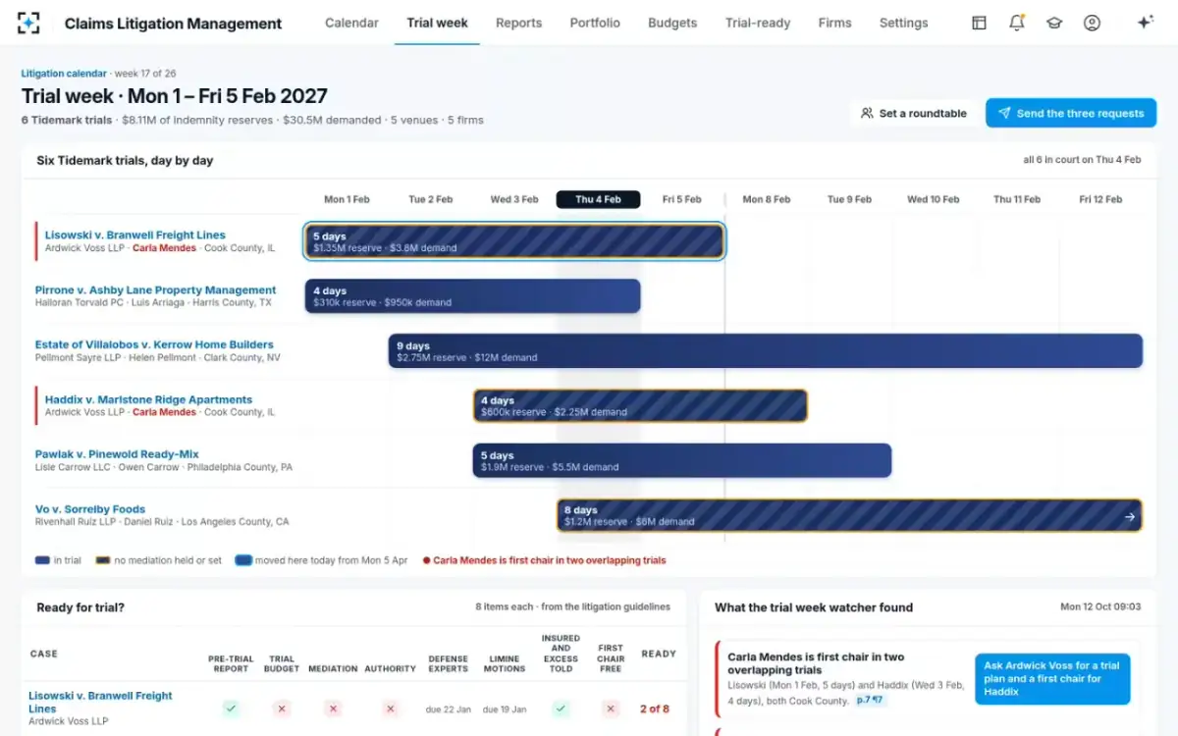Open the Firms tab
Screen dimensions: 1178x736
(x=834, y=23)
